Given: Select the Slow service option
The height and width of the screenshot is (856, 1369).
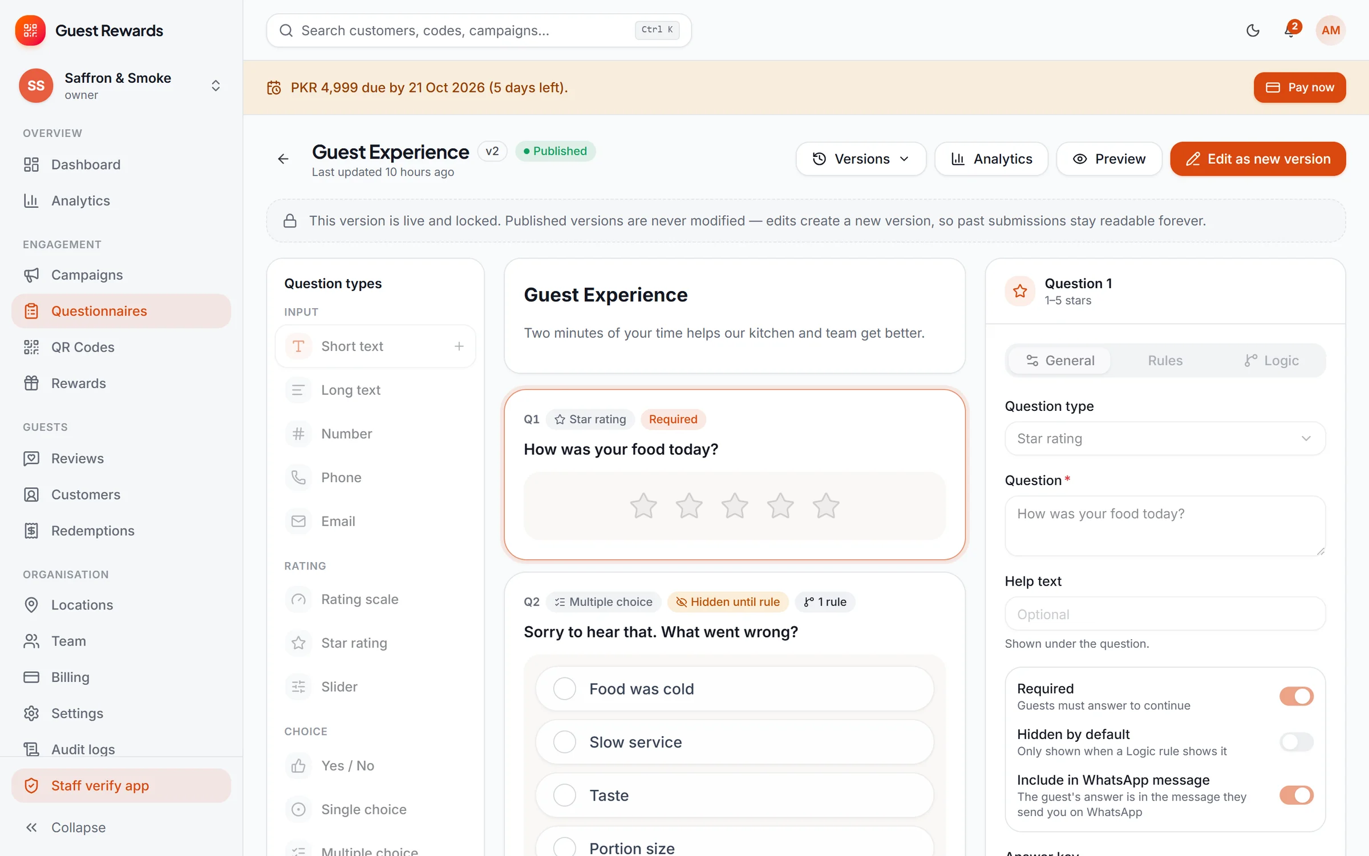Looking at the screenshot, I should [734, 742].
